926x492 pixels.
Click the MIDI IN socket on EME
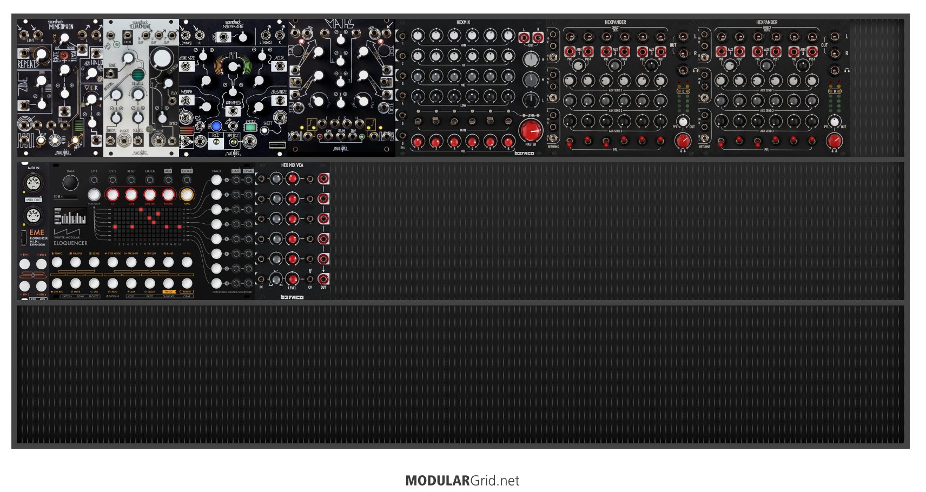(x=34, y=183)
